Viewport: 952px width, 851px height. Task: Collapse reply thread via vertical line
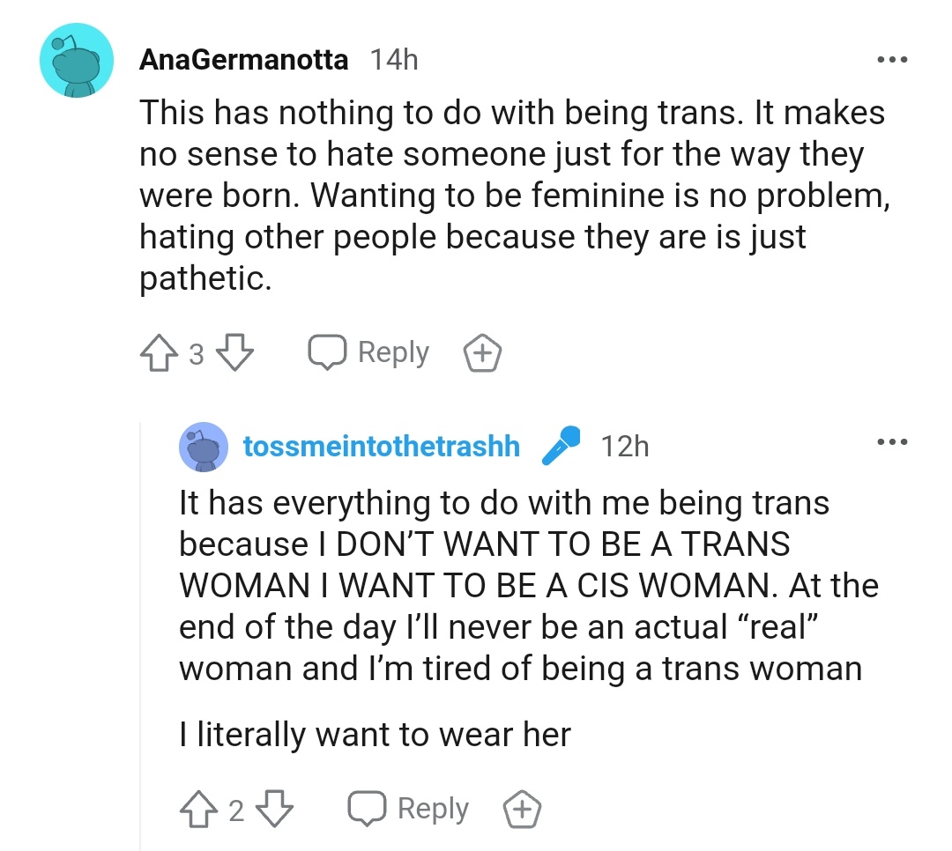(x=141, y=634)
